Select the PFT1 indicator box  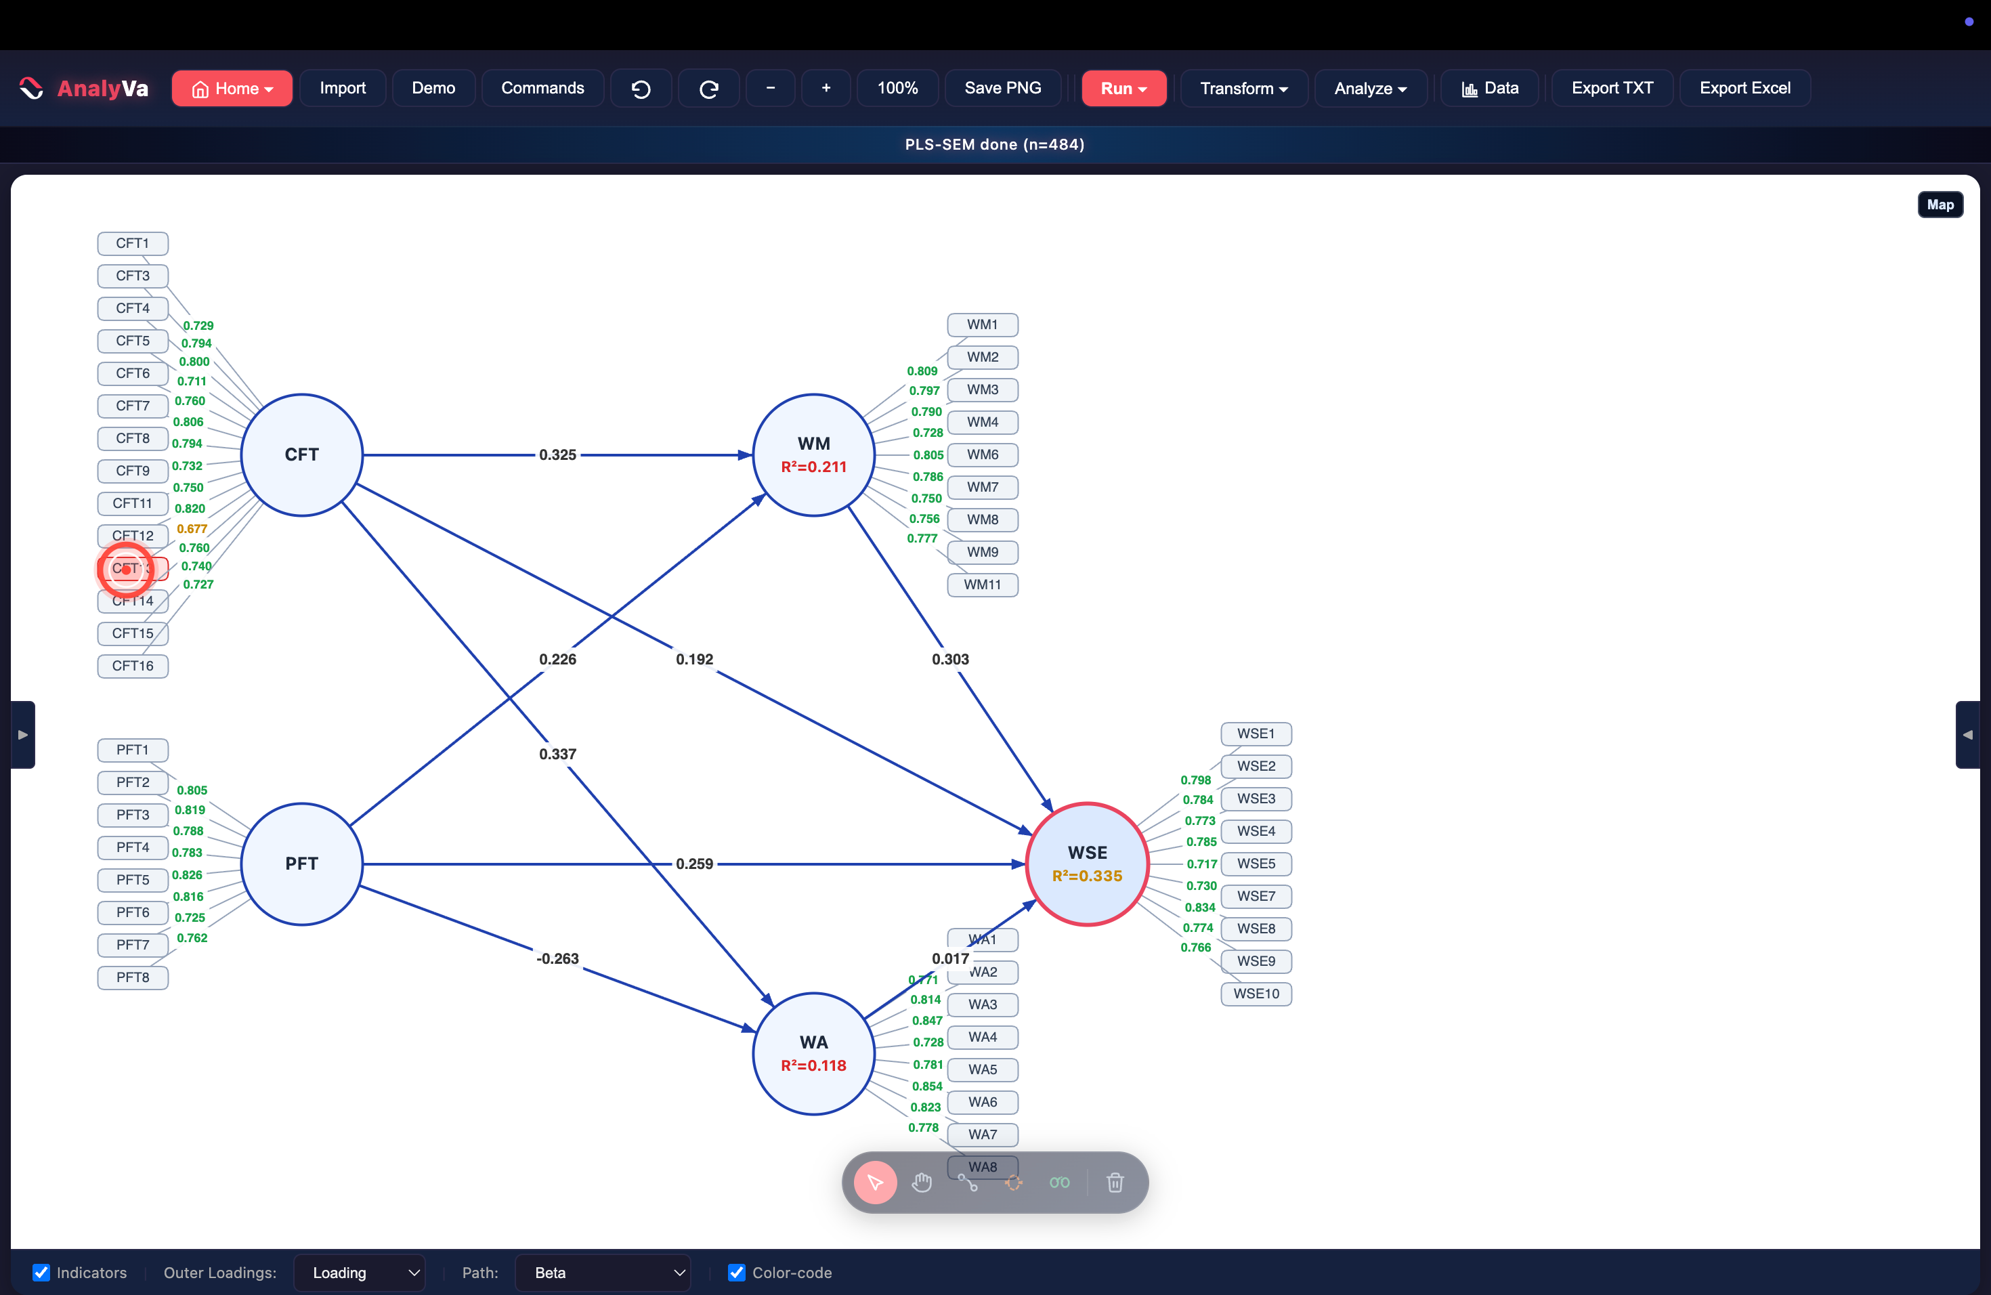tap(133, 750)
